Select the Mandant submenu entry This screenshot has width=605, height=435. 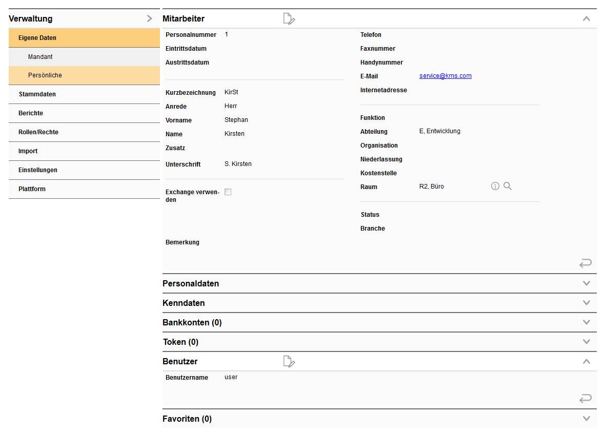click(x=41, y=57)
